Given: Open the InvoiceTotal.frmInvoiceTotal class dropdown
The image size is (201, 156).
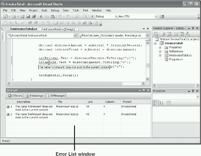Looking at the screenshot, I should (75, 35).
